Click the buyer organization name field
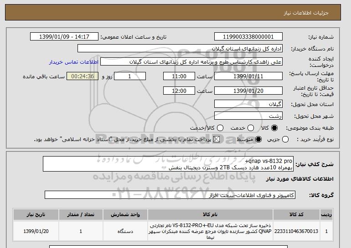This screenshot has width=351, height=248. tap(180, 49)
